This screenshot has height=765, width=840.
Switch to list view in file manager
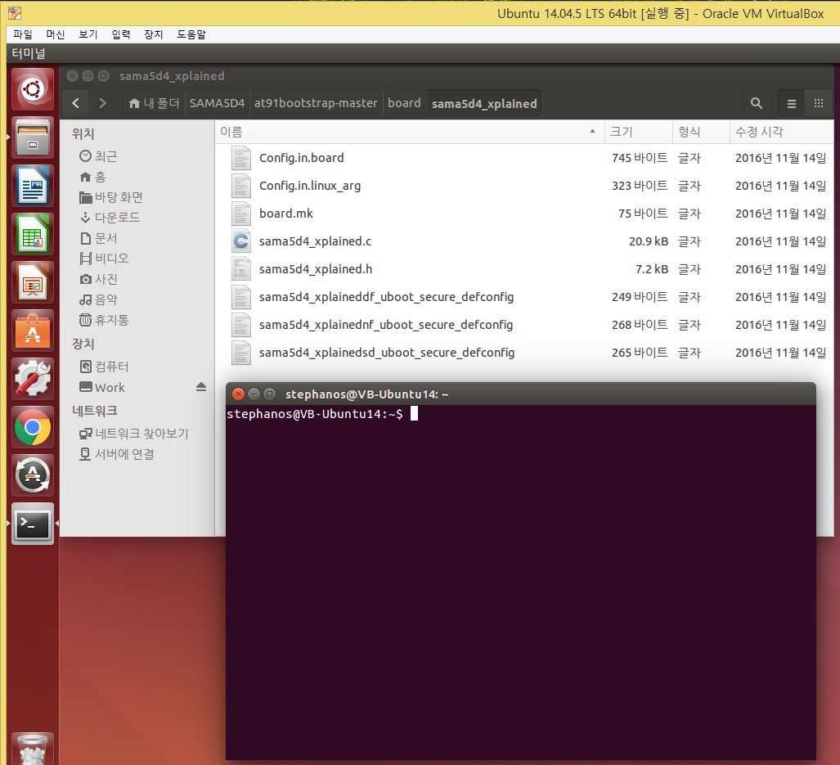791,103
